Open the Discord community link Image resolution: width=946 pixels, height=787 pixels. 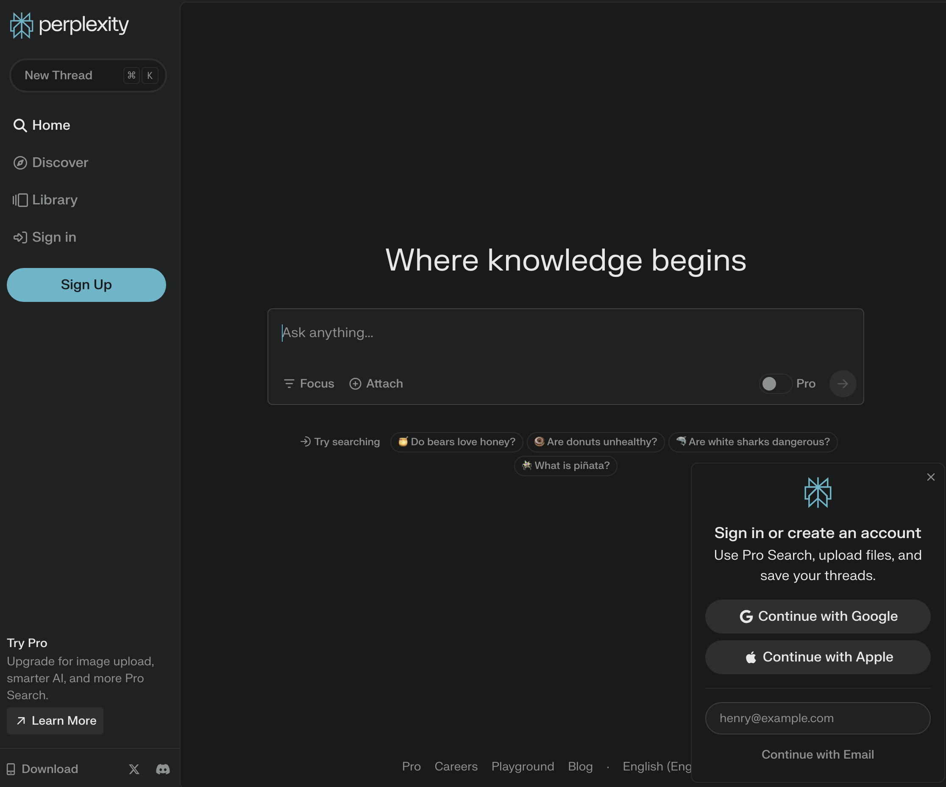pyautogui.click(x=163, y=769)
